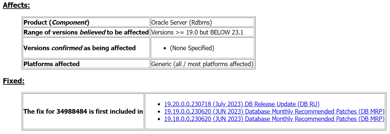Open the 19.19.0.0.230620 JUN 2023 DB MRP link
Screen dimensions: 390x134
(274, 112)
